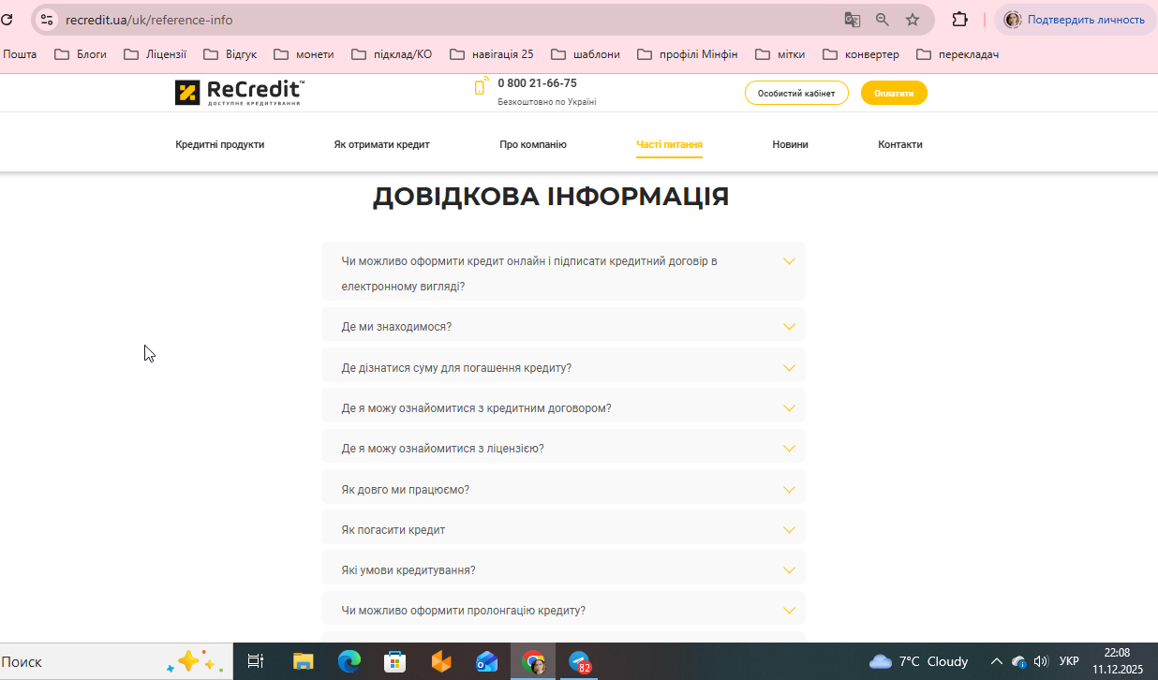
Task: Go to the Контакти page
Action: pos(900,144)
